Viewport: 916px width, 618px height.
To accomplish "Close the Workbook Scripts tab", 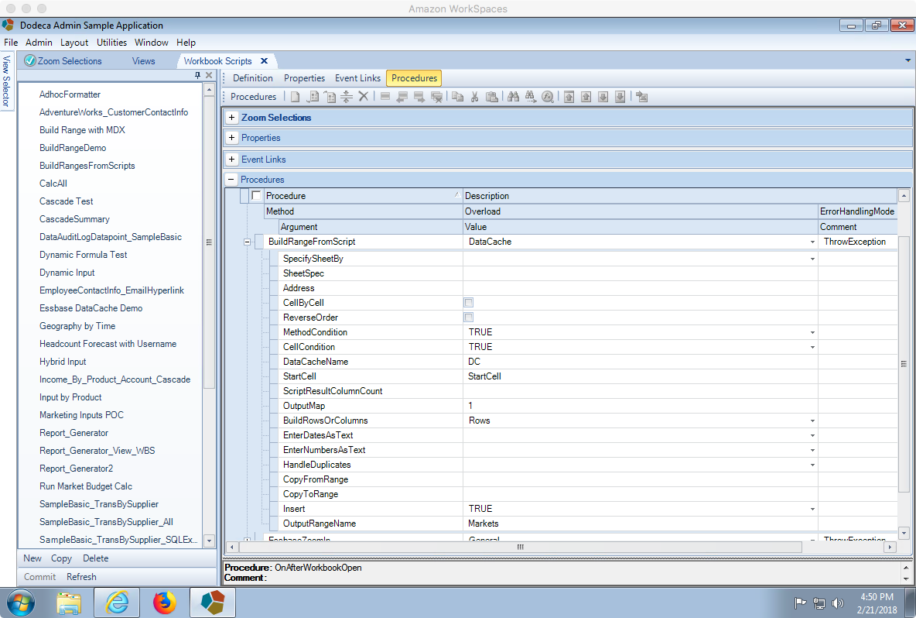I will point(264,61).
